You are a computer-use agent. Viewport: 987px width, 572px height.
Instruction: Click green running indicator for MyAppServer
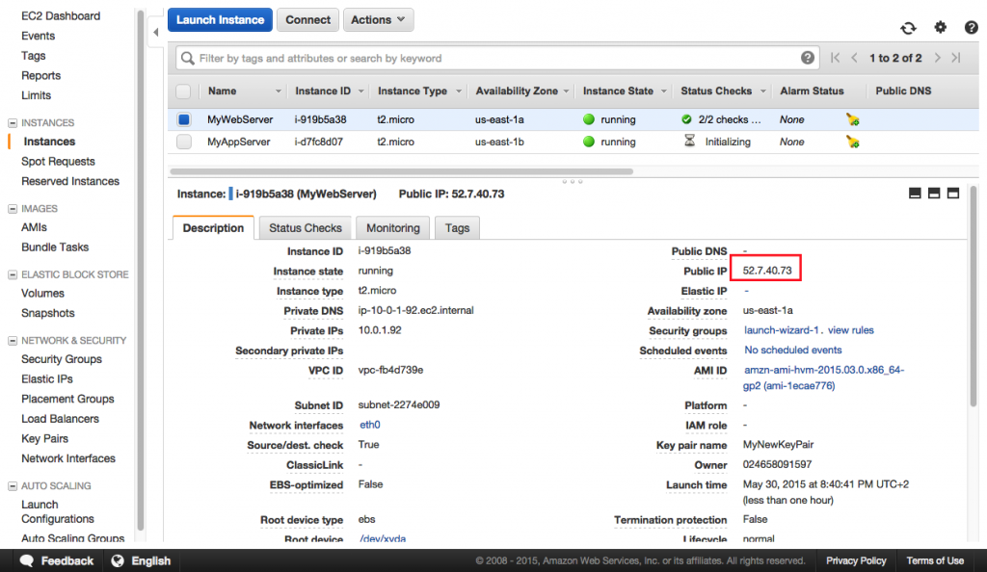pos(589,142)
